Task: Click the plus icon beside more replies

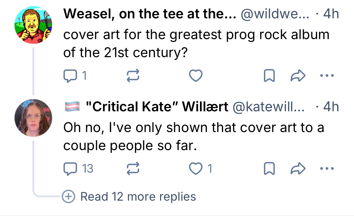Action: tap(68, 197)
